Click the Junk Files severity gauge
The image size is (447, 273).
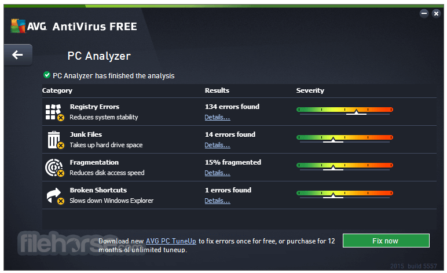[345, 139]
